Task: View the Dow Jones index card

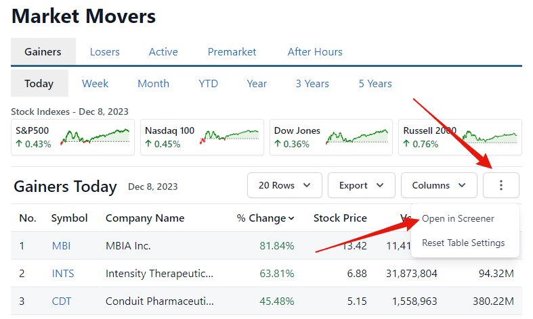Action: click(x=330, y=137)
